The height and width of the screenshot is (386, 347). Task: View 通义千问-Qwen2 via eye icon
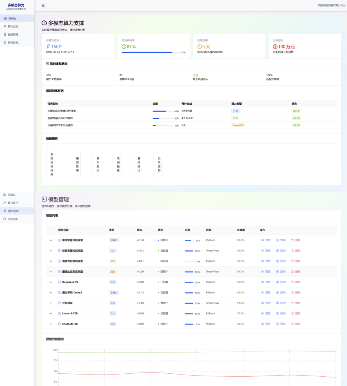click(266, 292)
